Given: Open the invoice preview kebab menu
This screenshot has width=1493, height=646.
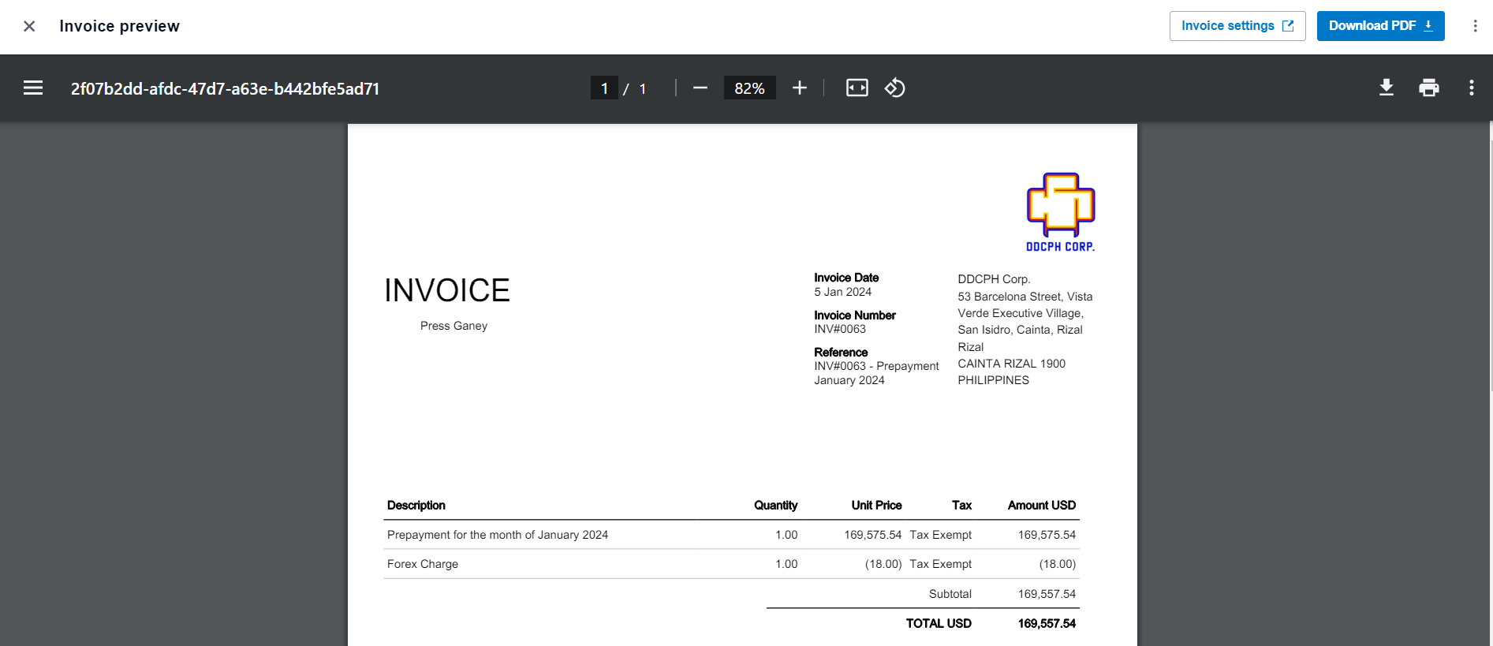Looking at the screenshot, I should pyautogui.click(x=1475, y=26).
